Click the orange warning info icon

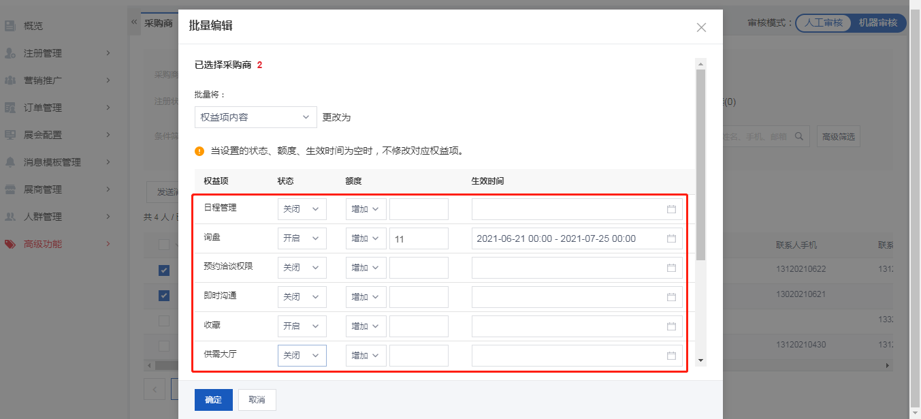pos(199,151)
